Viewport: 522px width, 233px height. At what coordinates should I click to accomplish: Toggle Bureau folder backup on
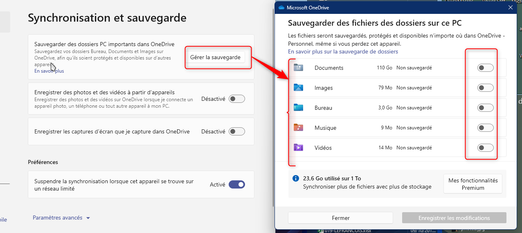485,108
